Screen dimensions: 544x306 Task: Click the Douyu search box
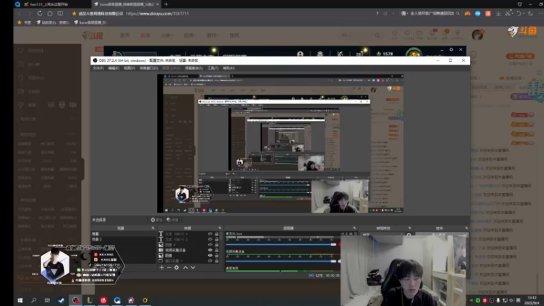point(359,35)
